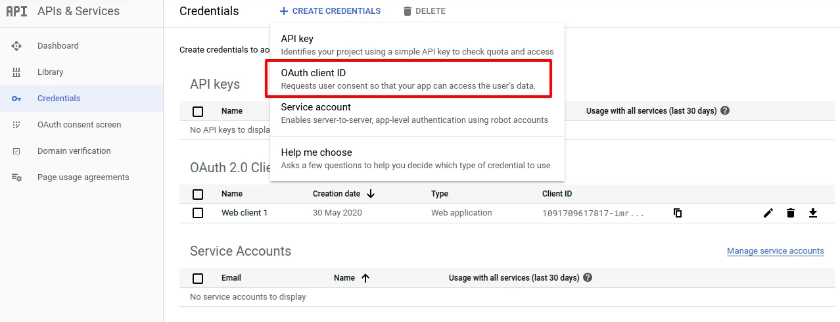Choose API key from credentials menu

pos(417,45)
